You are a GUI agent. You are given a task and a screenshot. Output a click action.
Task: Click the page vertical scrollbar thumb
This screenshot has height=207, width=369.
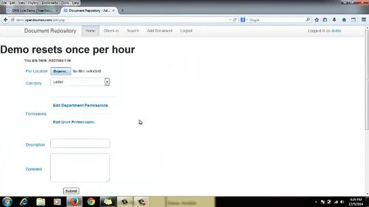pos(367,80)
